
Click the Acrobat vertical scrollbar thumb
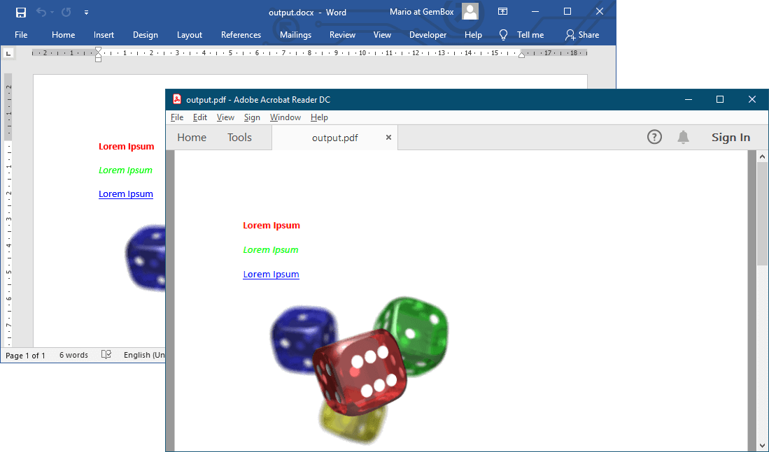click(x=762, y=213)
